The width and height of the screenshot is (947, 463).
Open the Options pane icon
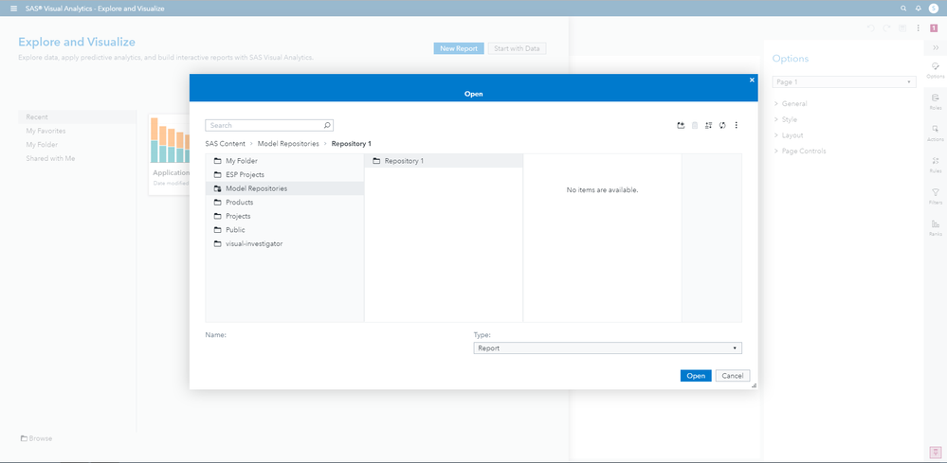(936, 69)
